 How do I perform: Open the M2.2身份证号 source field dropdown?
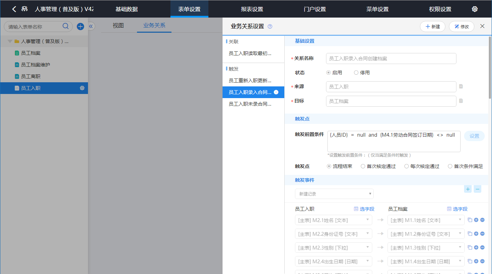(x=333, y=234)
